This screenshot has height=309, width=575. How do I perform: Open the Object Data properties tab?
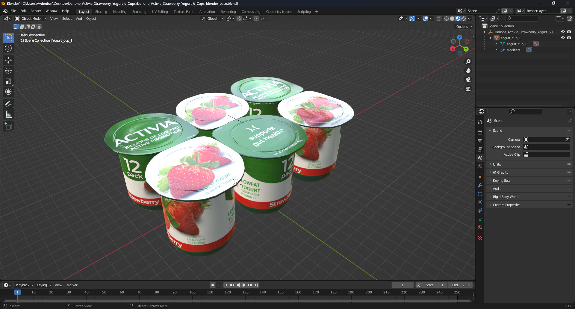coord(480,219)
